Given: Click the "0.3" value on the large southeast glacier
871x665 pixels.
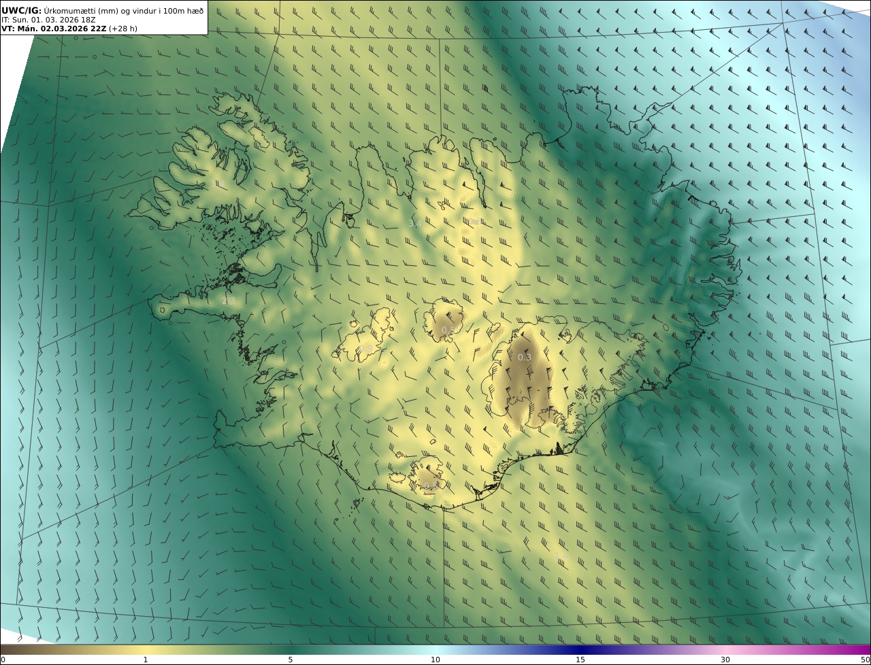Looking at the screenshot, I should pyautogui.click(x=525, y=357).
